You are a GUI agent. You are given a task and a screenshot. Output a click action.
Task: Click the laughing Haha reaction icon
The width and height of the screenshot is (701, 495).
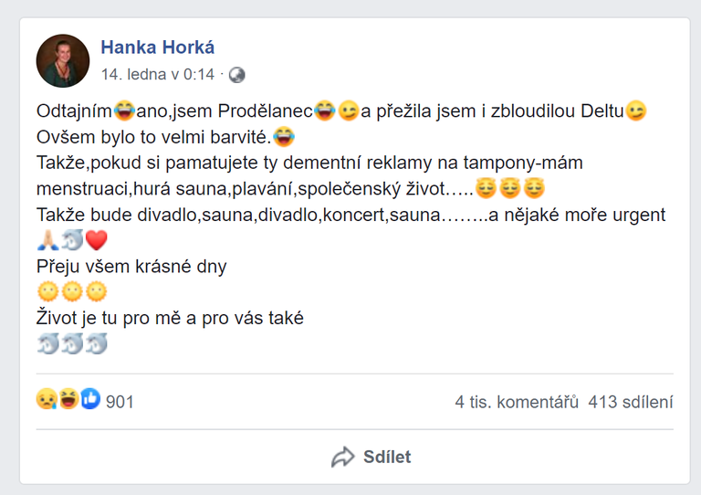pos(68,400)
